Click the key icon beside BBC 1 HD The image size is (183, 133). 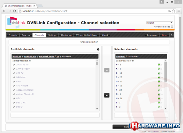coord(14,103)
